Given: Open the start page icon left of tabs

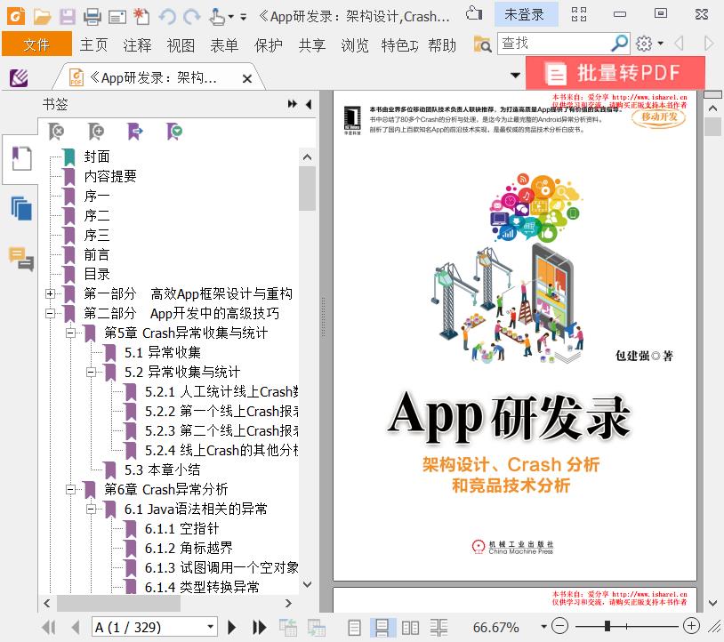Looking at the screenshot, I should [19, 77].
